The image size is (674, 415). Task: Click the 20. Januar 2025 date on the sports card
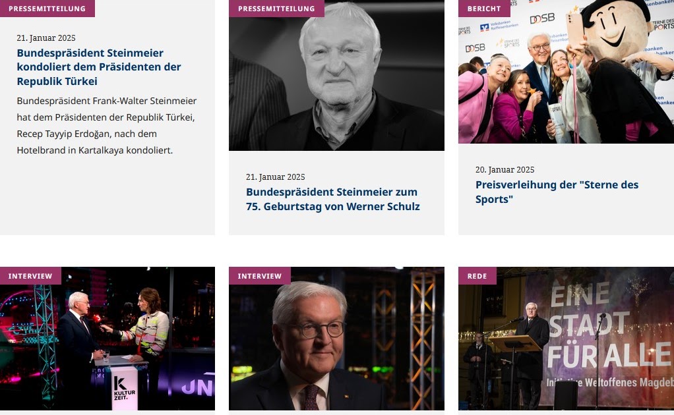pos(505,169)
